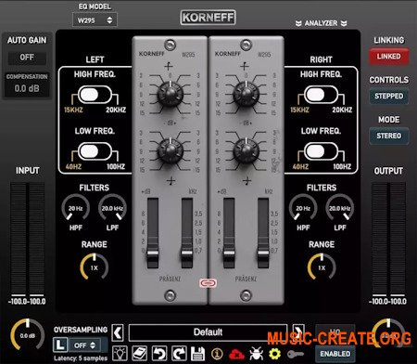Click the redo arrow icon

[x=179, y=353]
